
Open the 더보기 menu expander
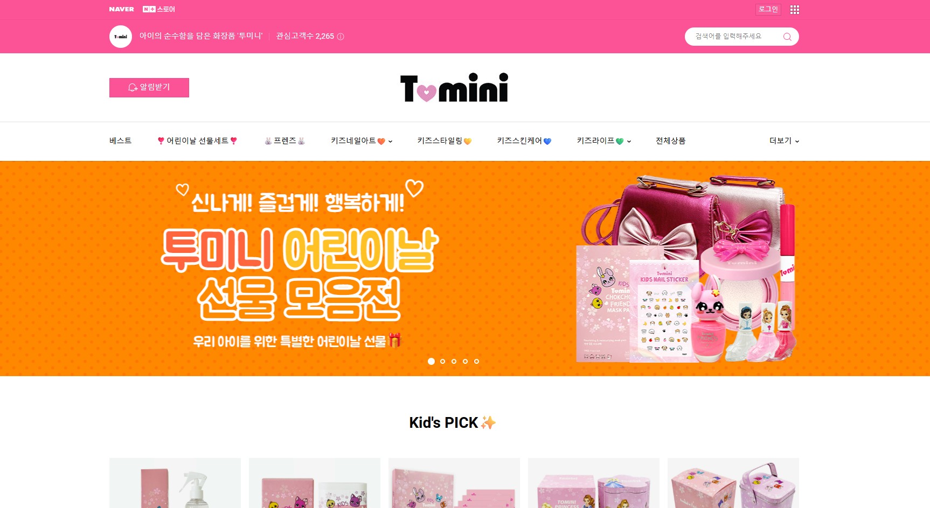click(784, 141)
